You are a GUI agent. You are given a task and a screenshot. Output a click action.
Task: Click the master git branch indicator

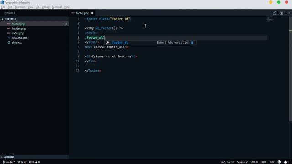click(9, 162)
